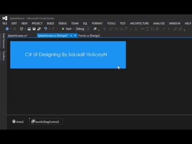Switch to the SplashScreen.cs code tab

18,36
